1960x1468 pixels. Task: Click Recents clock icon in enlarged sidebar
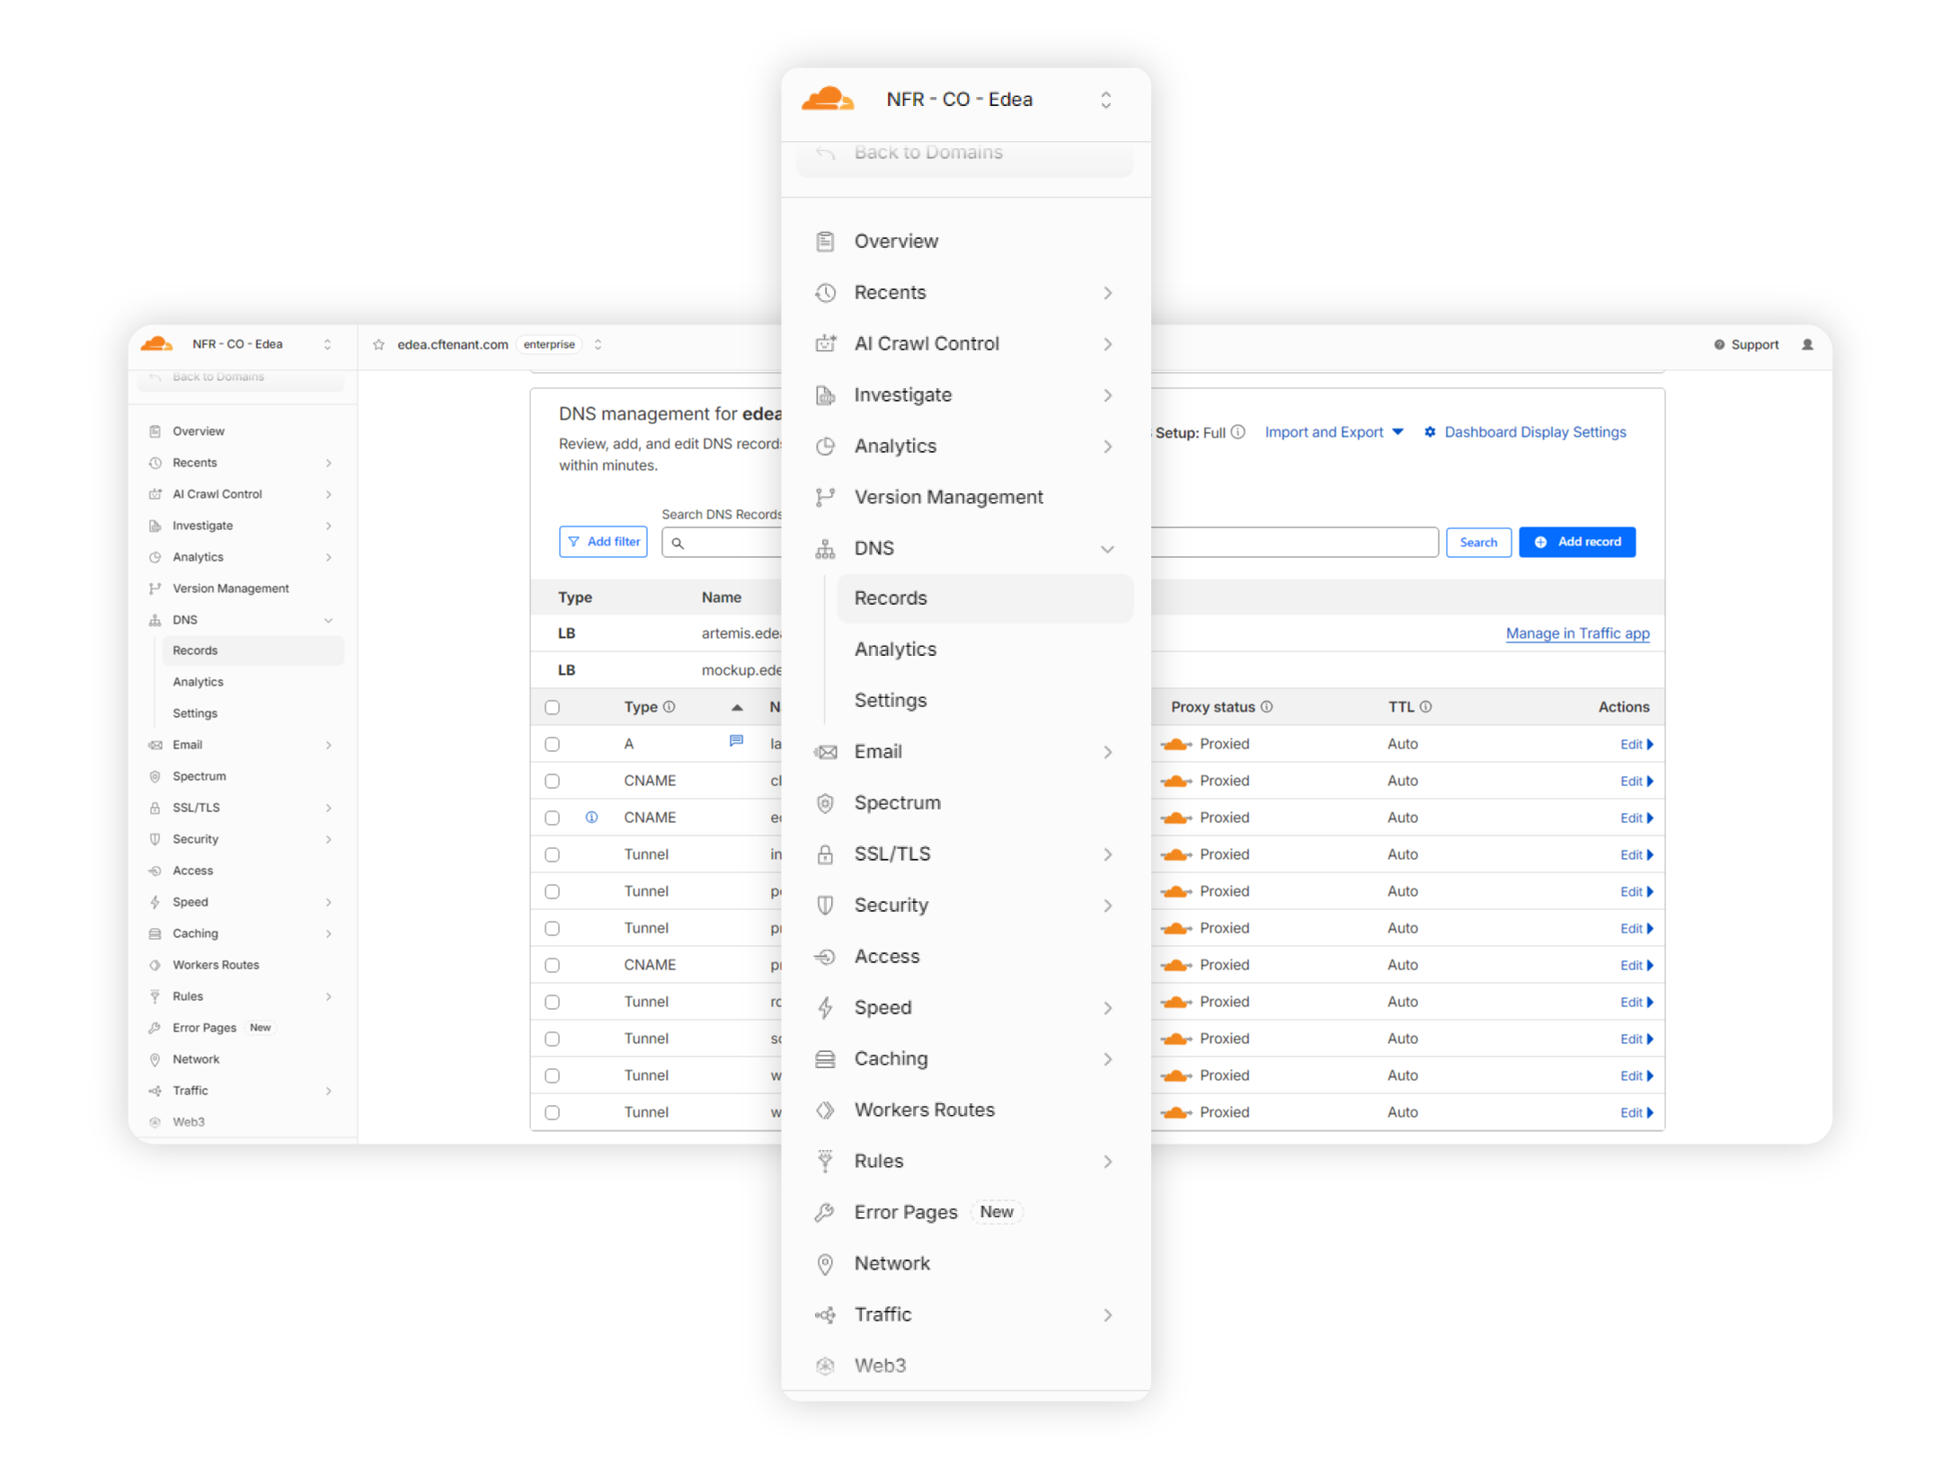(x=825, y=293)
